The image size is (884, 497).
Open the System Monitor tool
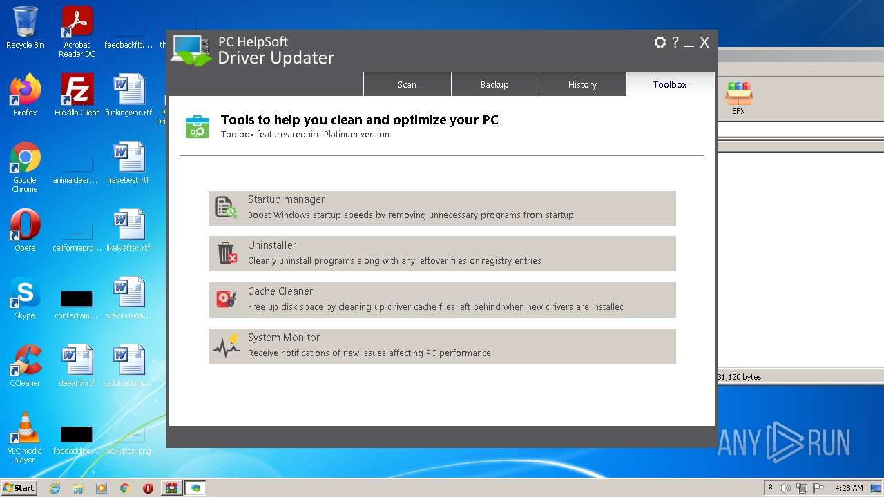pos(442,346)
